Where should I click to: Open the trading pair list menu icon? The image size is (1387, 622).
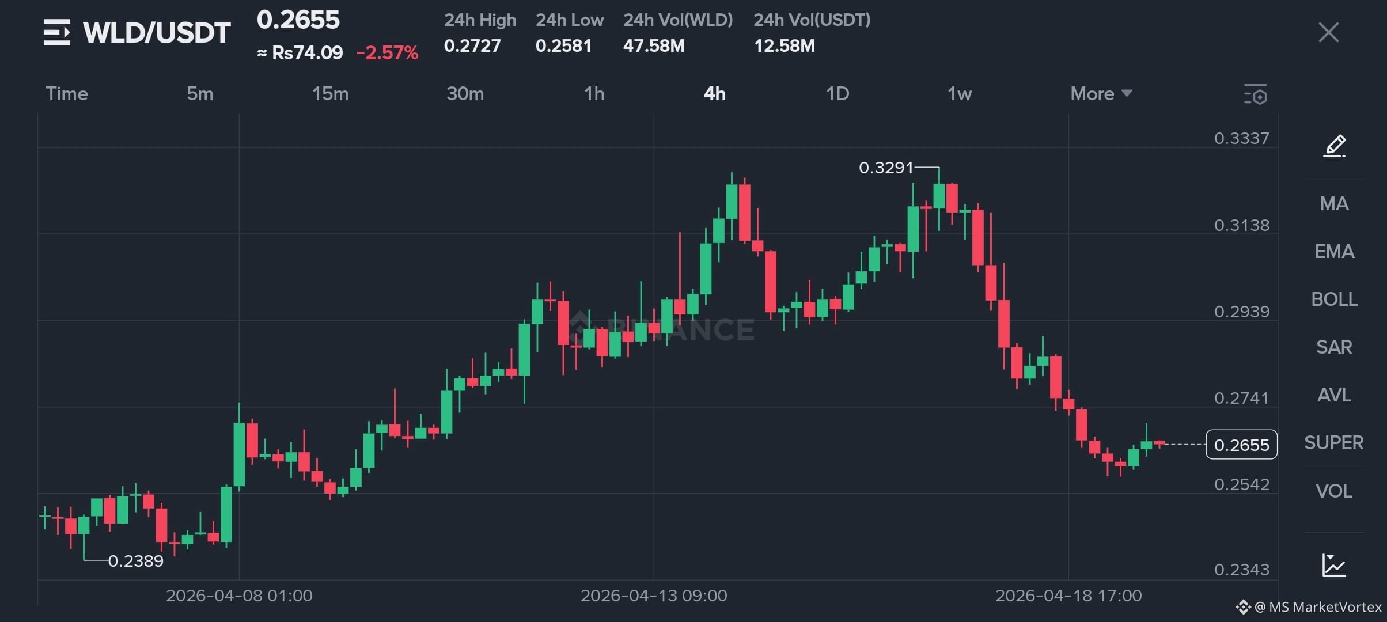coord(57,32)
